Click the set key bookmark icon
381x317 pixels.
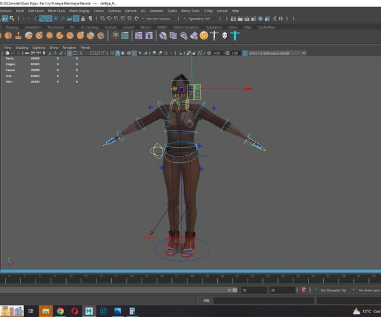coord(304,290)
